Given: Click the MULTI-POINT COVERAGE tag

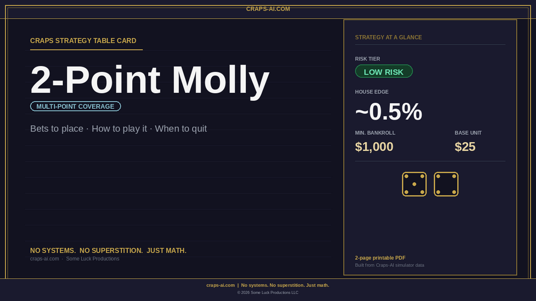Looking at the screenshot, I should click(75, 106).
